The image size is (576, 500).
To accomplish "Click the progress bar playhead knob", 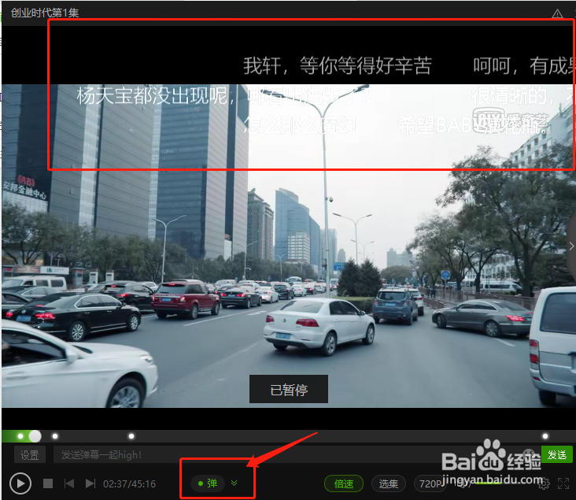I will pyautogui.click(x=35, y=436).
